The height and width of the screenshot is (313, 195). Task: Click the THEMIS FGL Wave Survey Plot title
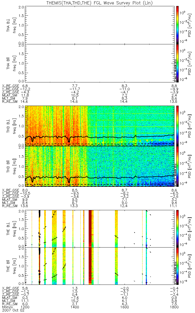click(x=99, y=3)
